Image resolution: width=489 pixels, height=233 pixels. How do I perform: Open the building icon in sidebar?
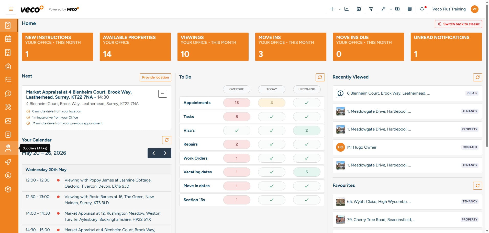pos(8,53)
